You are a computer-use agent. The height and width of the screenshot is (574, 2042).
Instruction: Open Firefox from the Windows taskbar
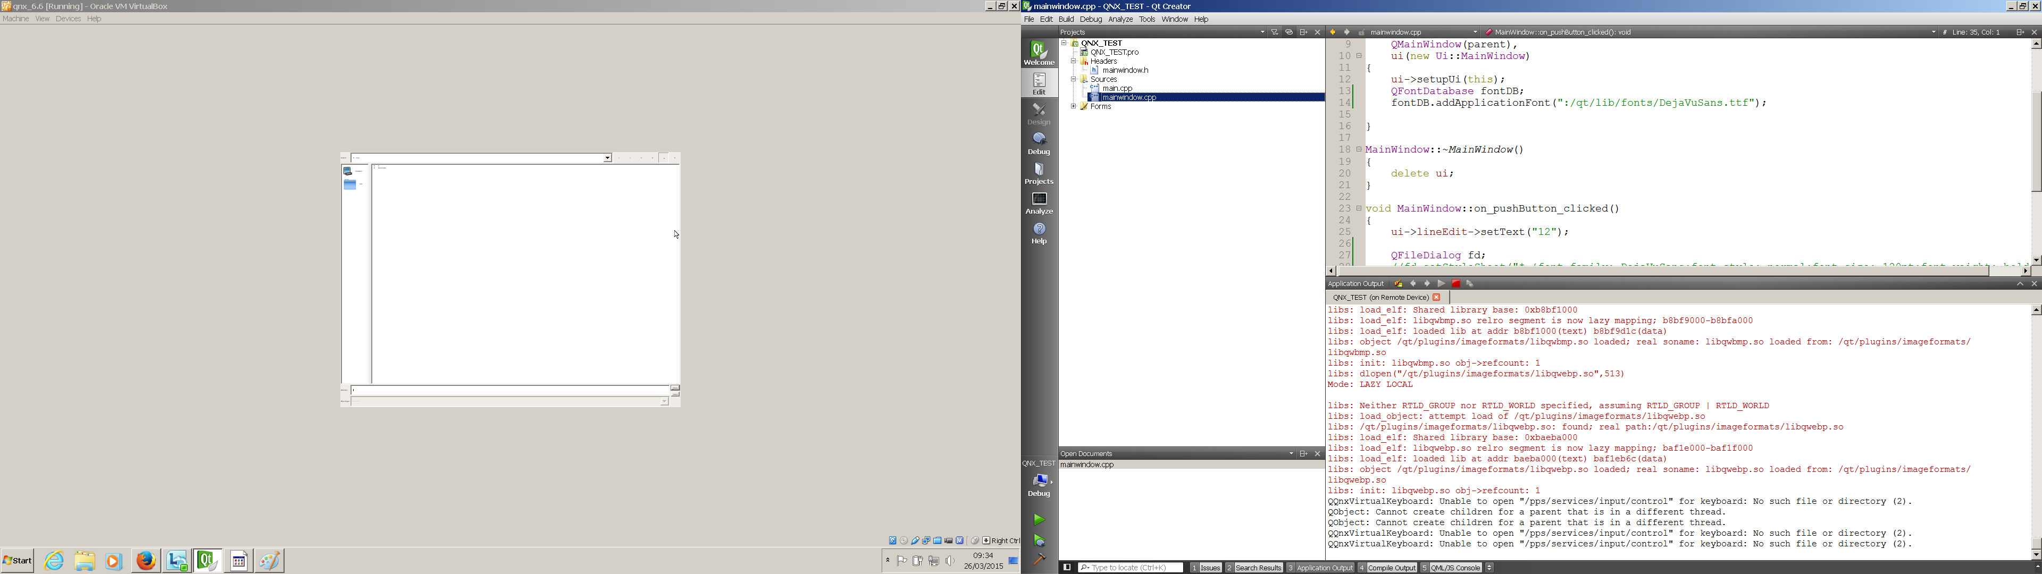tap(146, 561)
